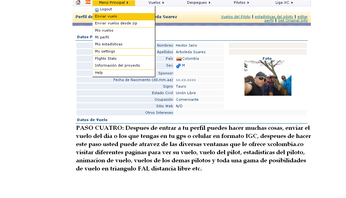Screen dimensions: 346x198
Task: Click the Sponsor field label
Action: pyautogui.click(x=165, y=74)
